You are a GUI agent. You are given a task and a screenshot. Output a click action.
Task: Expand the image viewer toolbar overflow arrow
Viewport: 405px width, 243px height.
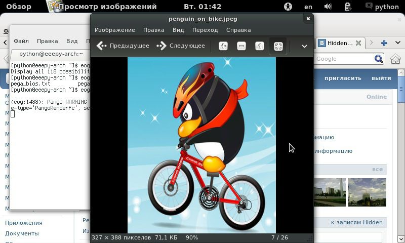pos(304,46)
